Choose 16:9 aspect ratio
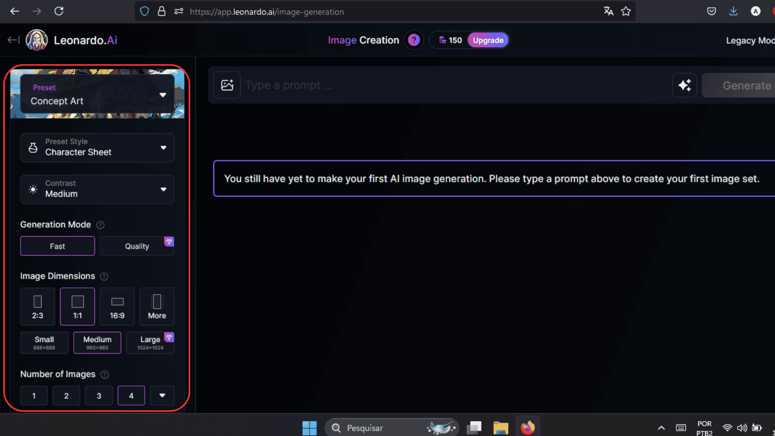 (117, 306)
